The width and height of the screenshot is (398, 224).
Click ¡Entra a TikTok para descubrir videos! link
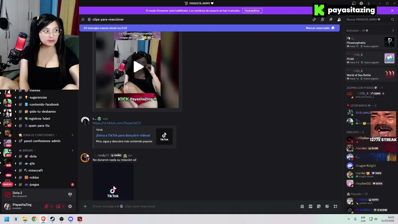point(123,135)
